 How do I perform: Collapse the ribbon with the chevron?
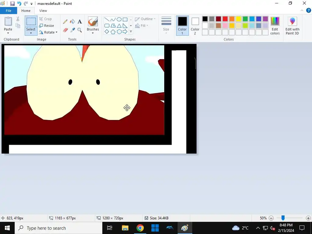(302, 11)
